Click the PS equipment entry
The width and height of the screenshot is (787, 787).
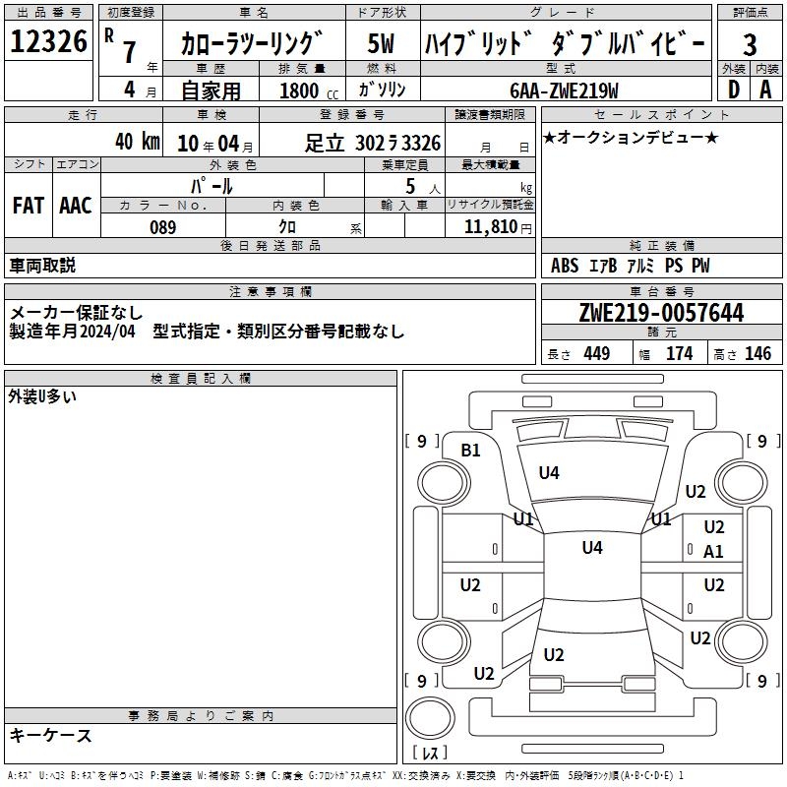(x=674, y=266)
